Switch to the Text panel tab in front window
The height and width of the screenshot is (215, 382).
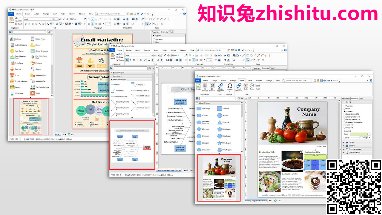[x=361, y=99]
